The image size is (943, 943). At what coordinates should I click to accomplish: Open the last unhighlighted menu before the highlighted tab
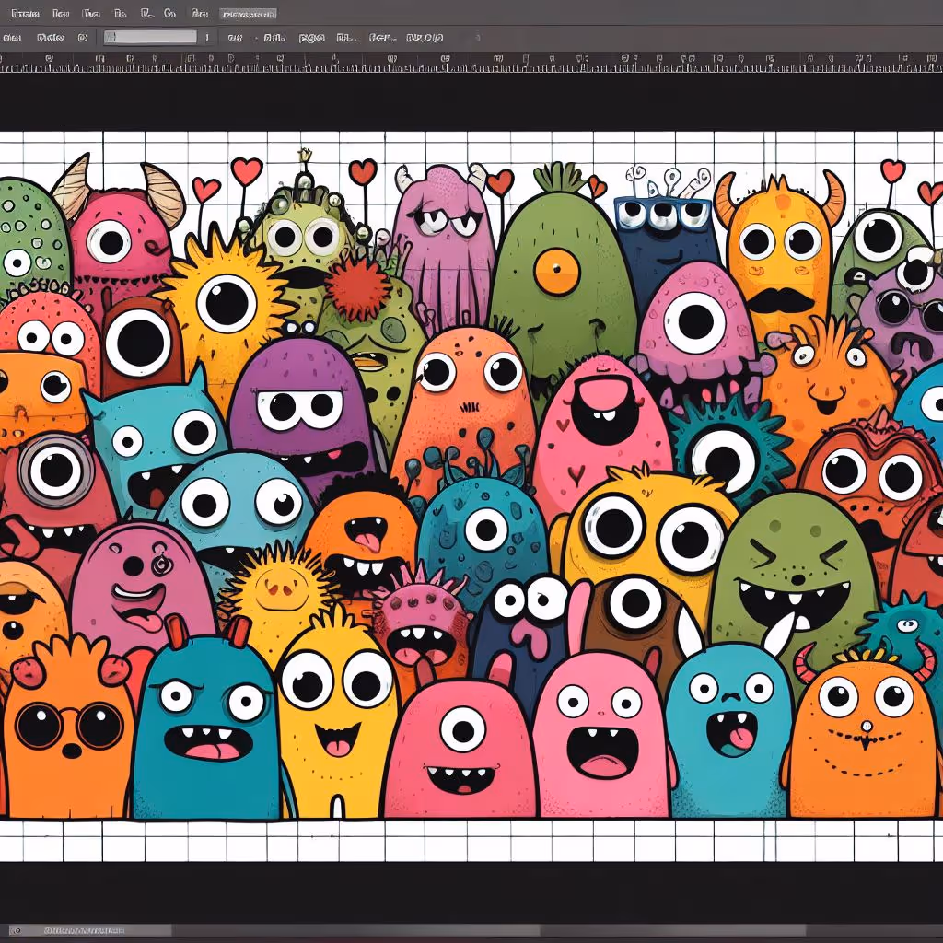pos(200,14)
